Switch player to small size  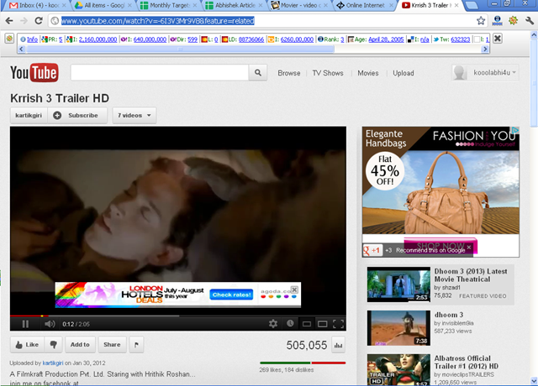click(x=307, y=324)
